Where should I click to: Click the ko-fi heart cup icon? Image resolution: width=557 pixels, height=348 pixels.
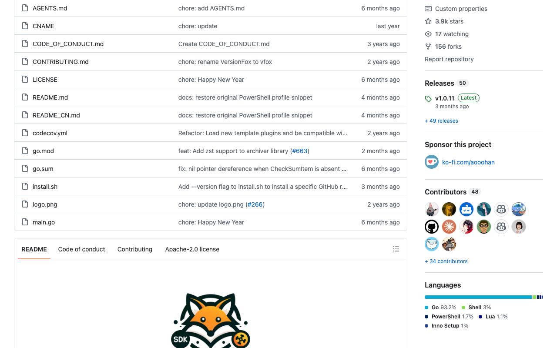click(x=432, y=162)
